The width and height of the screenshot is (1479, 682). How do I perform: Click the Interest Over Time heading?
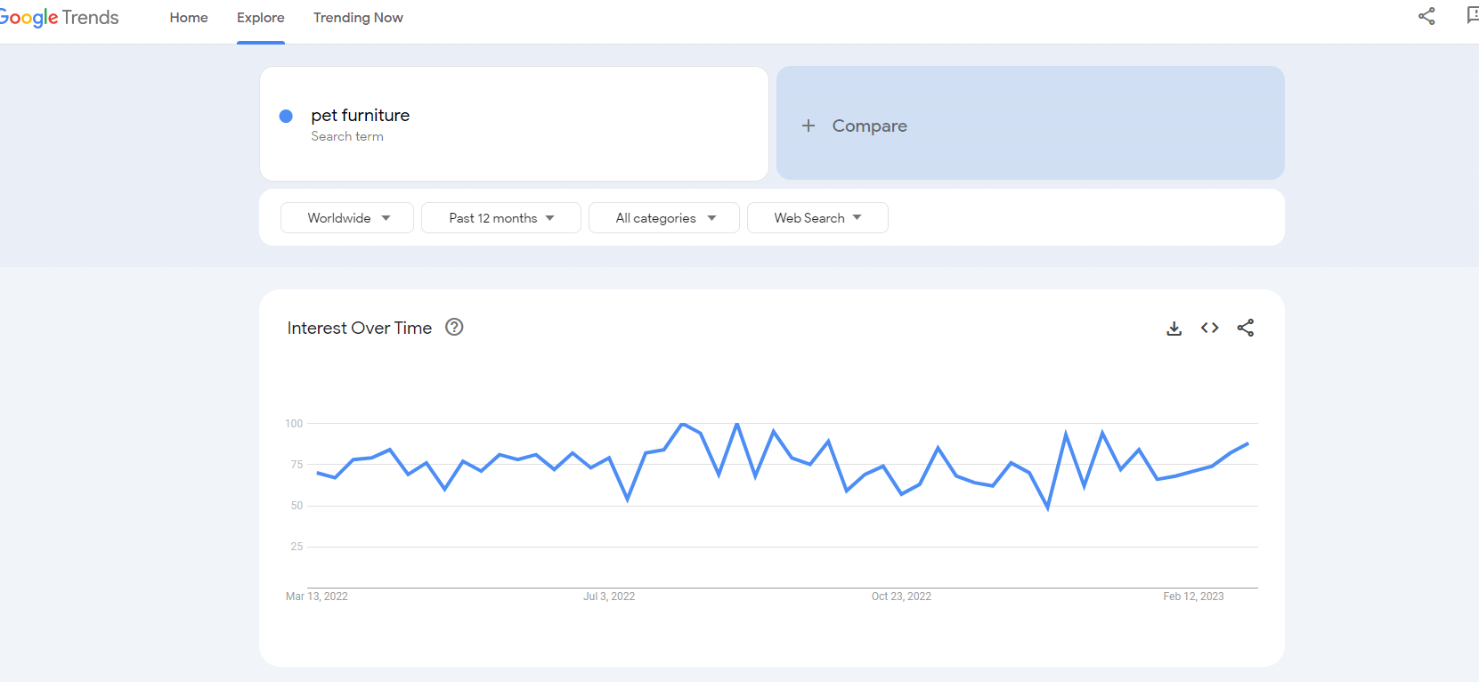pyautogui.click(x=359, y=329)
